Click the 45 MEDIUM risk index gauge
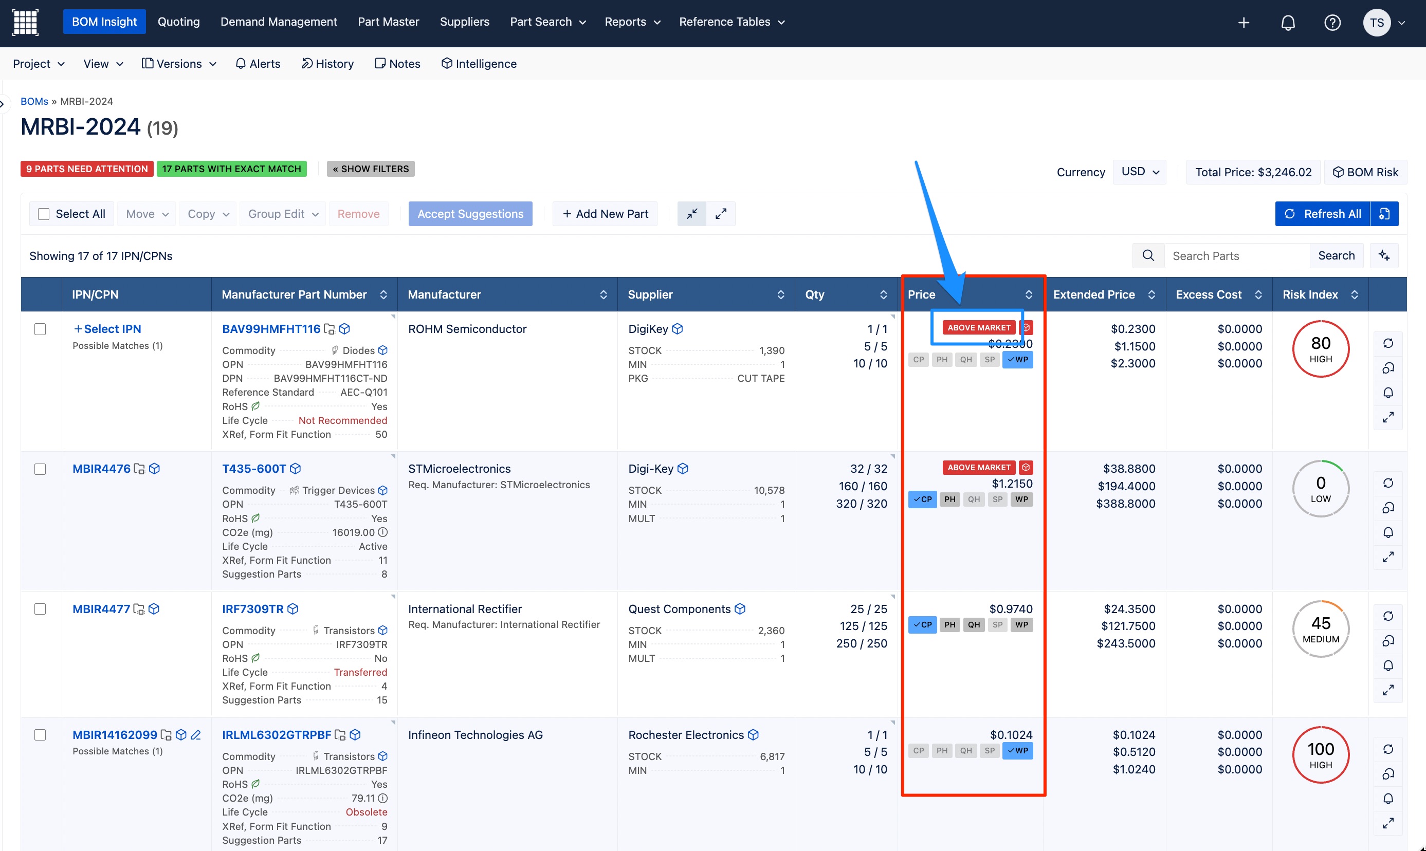 pos(1321,629)
